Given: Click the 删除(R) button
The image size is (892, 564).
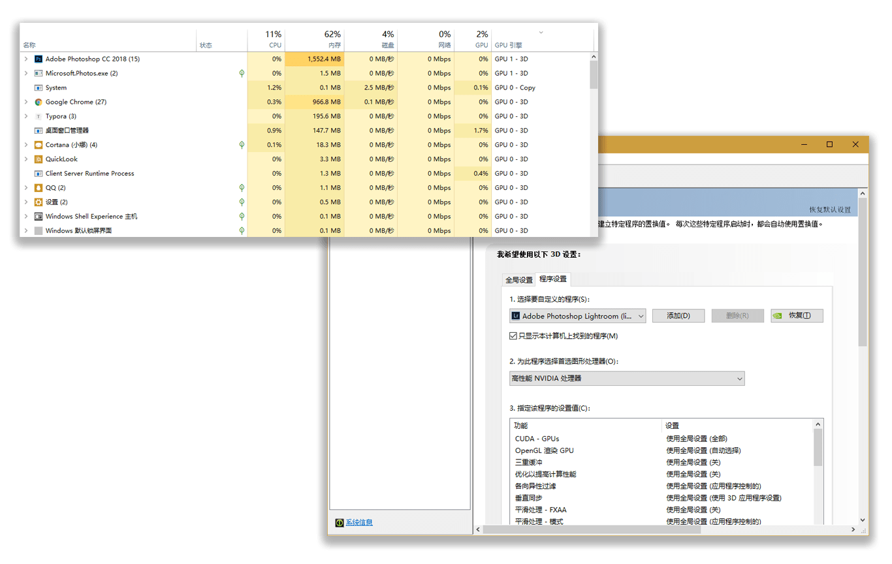Looking at the screenshot, I should [738, 316].
